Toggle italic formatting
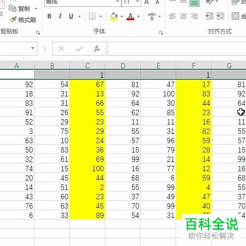 click(x=60, y=16)
